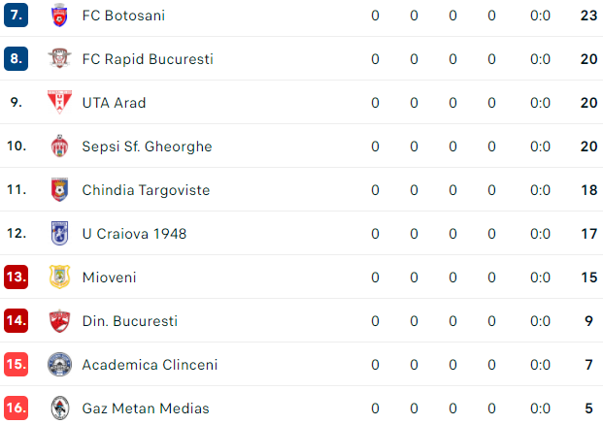Viewport: 603px width, 424px height.
Task: Select the UTA Arad team logo
Action: pyautogui.click(x=59, y=102)
